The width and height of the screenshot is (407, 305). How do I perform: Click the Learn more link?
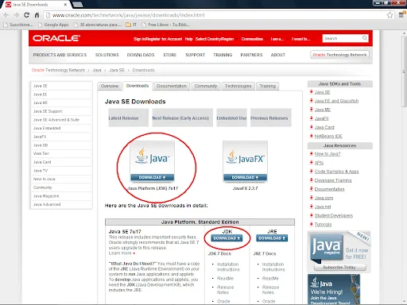[120, 253]
